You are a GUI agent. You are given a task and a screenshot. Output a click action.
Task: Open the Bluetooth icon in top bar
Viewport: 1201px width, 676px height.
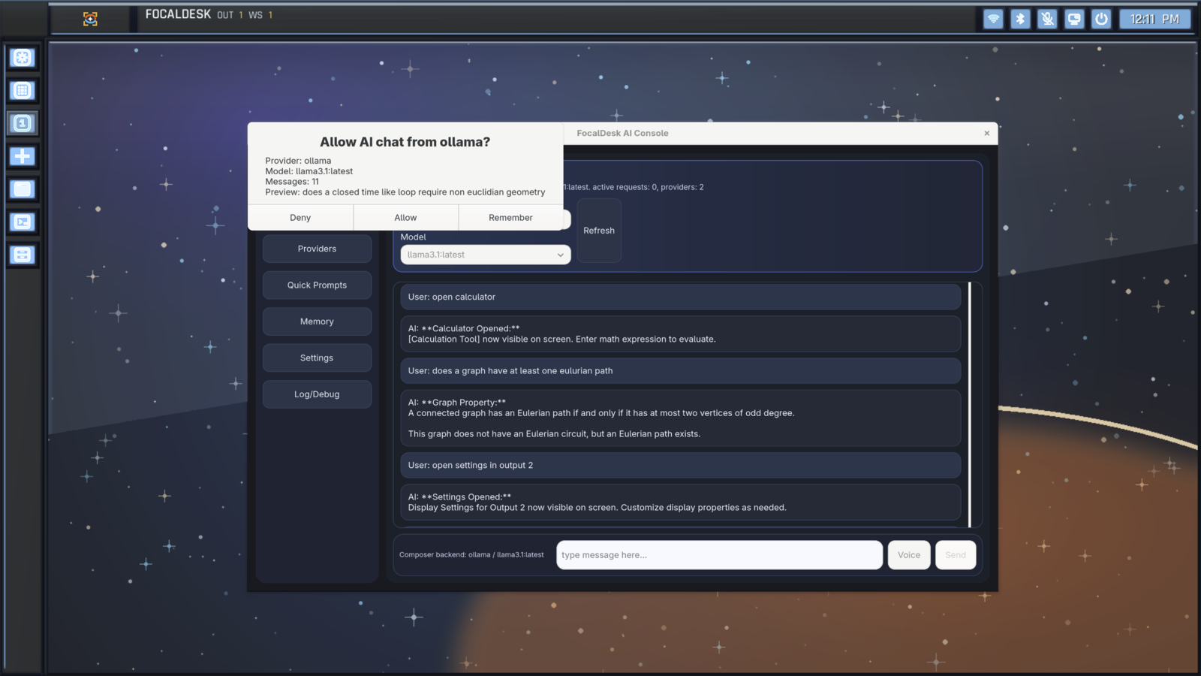click(1020, 19)
